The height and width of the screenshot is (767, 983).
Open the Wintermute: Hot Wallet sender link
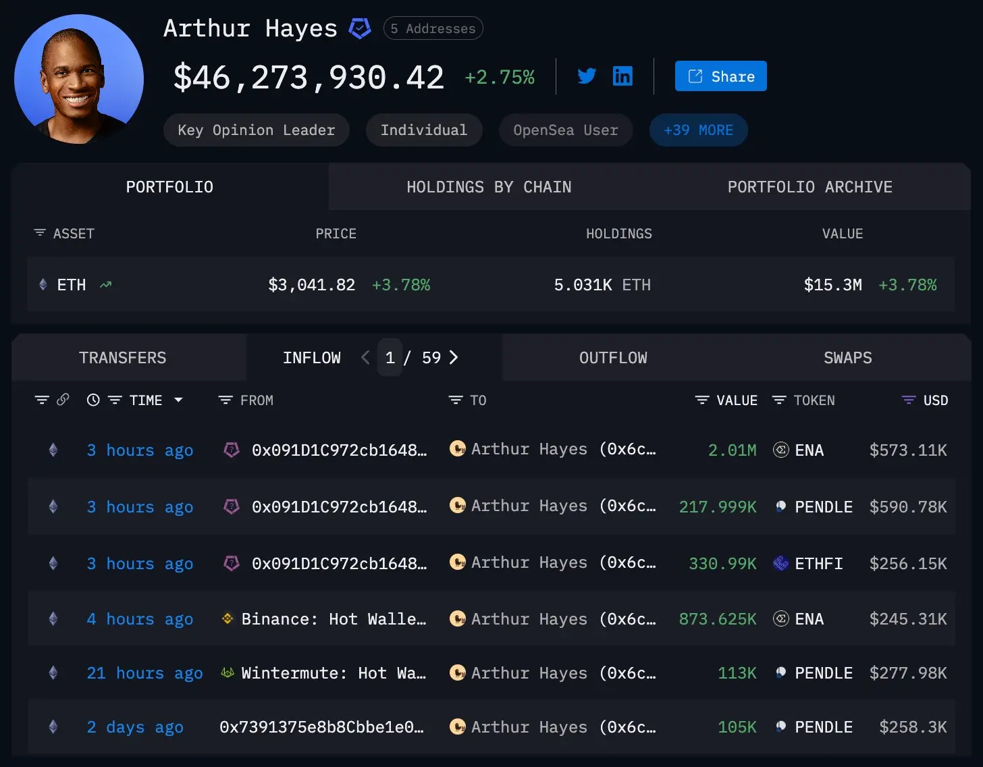(334, 673)
